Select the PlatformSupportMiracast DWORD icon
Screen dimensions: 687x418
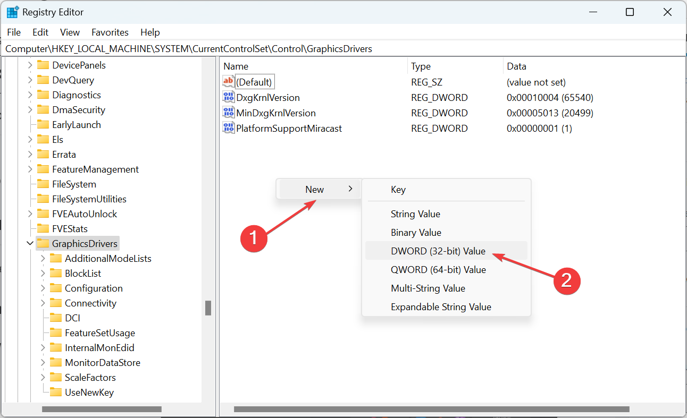pos(228,128)
